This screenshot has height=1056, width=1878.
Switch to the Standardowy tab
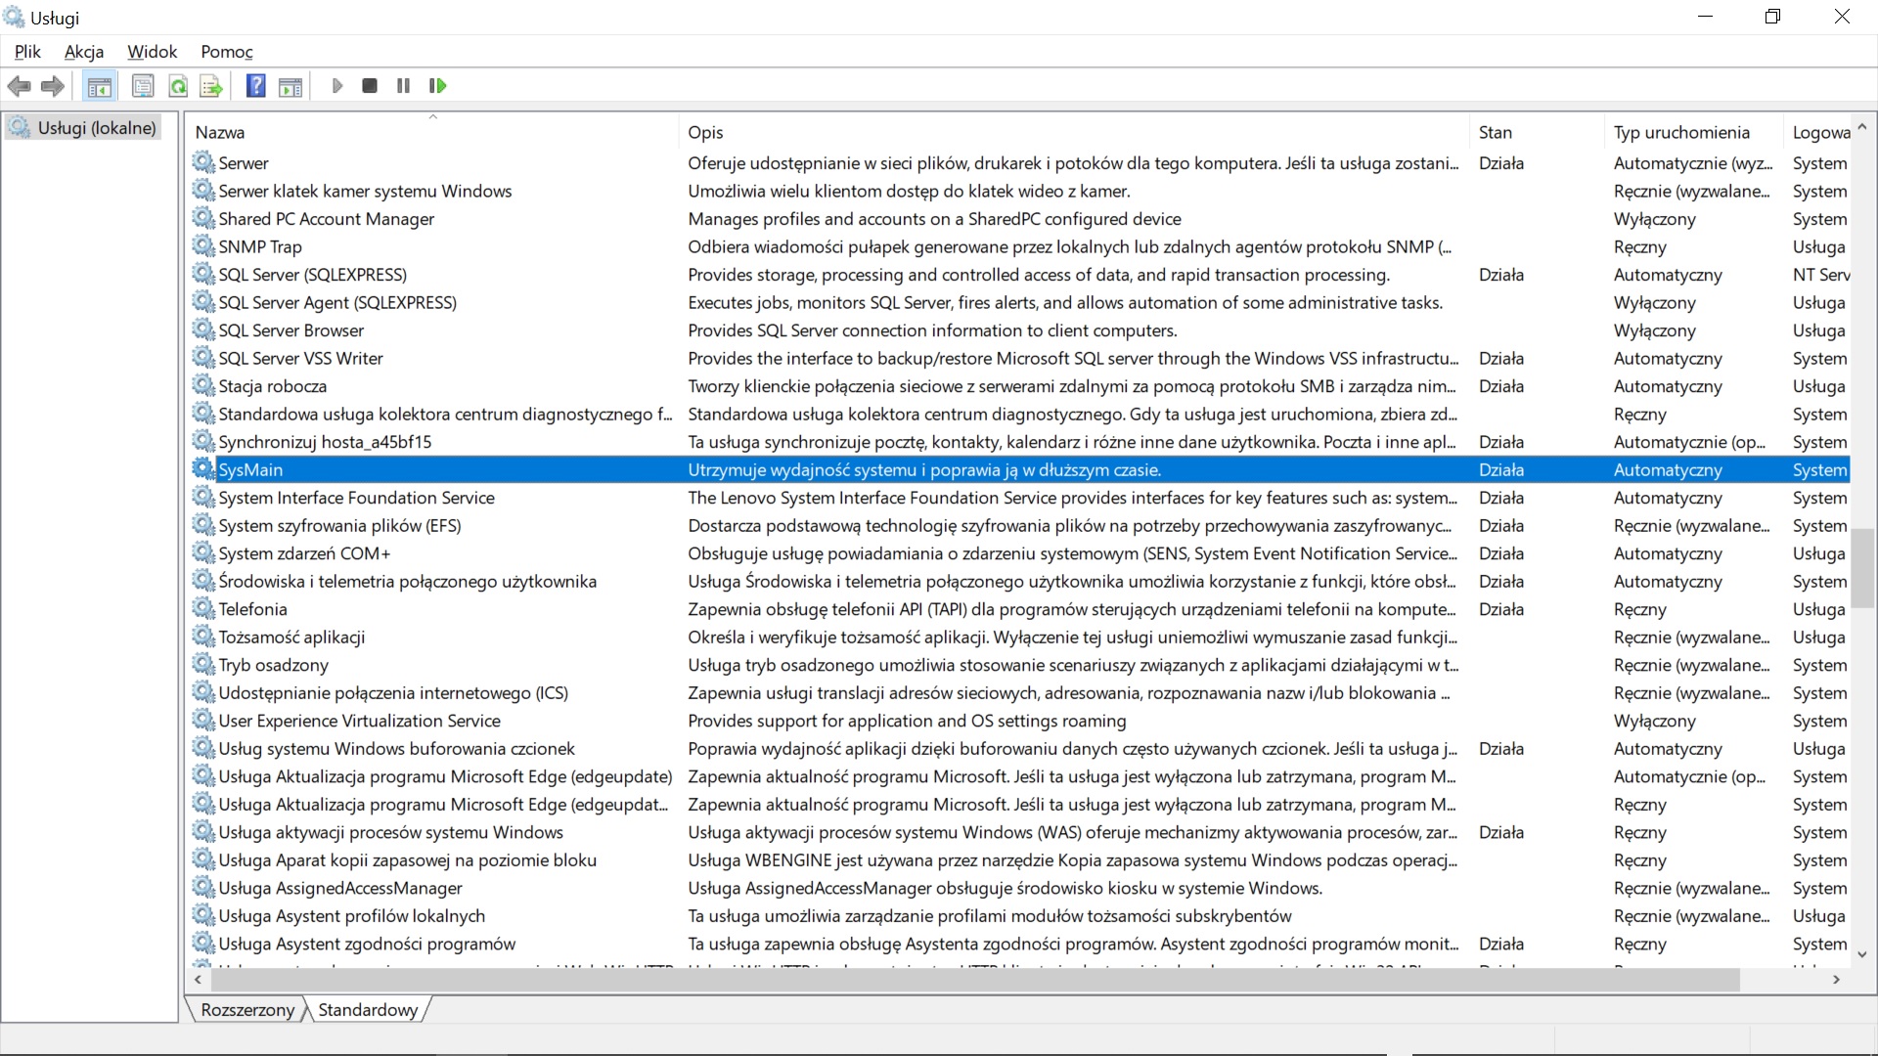pos(367,1009)
